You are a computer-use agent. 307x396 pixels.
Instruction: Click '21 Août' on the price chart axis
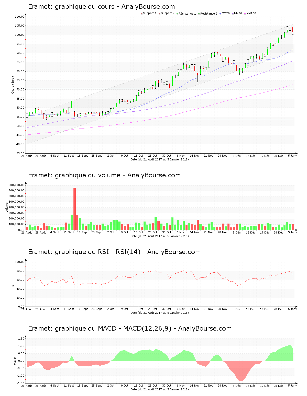pyautogui.click(x=27, y=156)
